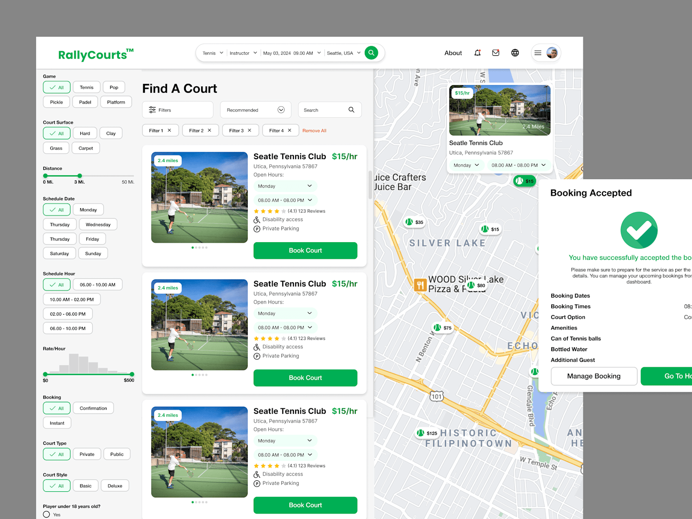
Task: Remove Filter 4 chip with X
Action: tap(290, 131)
